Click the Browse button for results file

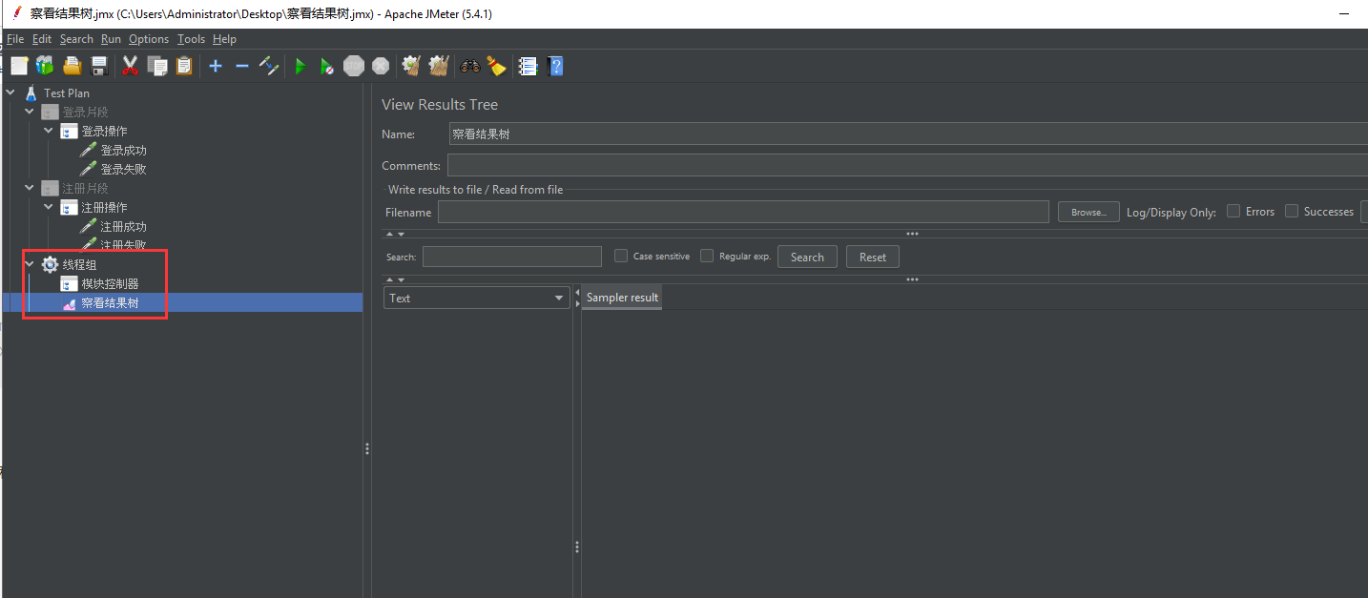(1088, 212)
